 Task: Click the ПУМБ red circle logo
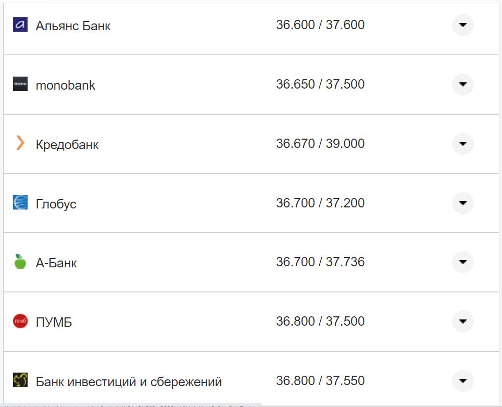[x=20, y=321]
